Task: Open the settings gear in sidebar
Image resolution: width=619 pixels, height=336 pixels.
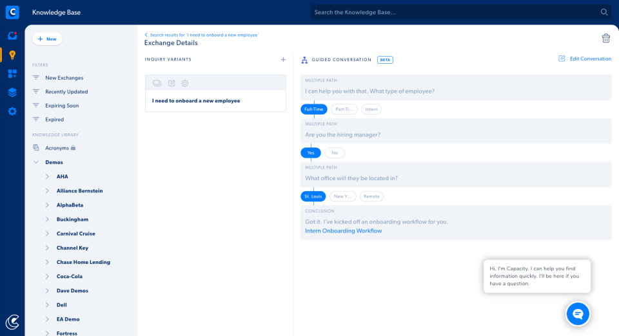Action: coord(12,111)
